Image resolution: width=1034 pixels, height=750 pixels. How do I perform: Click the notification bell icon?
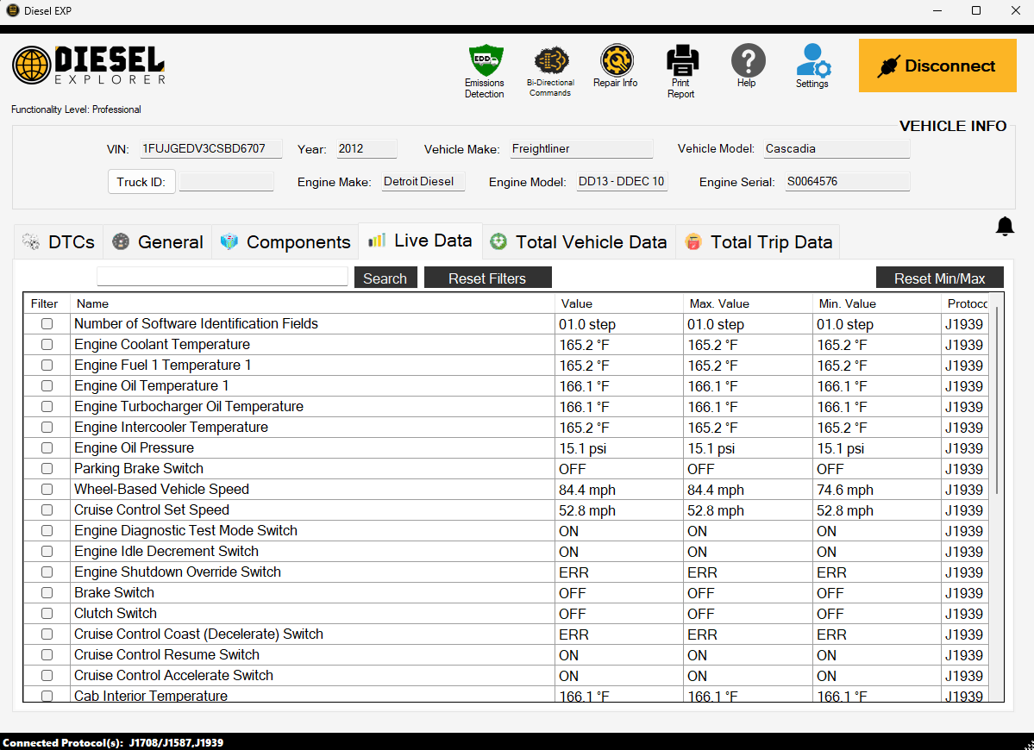pos(1005,227)
